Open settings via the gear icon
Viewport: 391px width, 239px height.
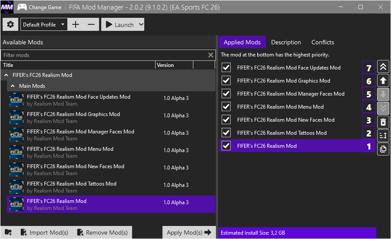click(x=10, y=25)
